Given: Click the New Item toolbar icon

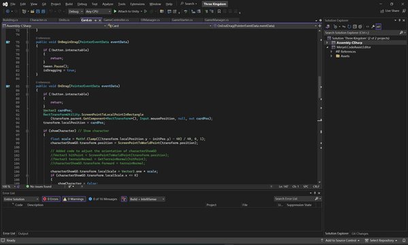Looking at the screenshot, I should coord(24,12).
